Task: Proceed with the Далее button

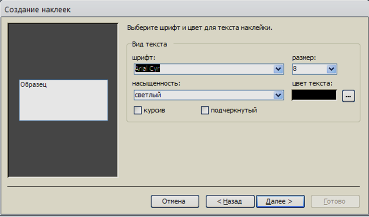Action: point(280,201)
